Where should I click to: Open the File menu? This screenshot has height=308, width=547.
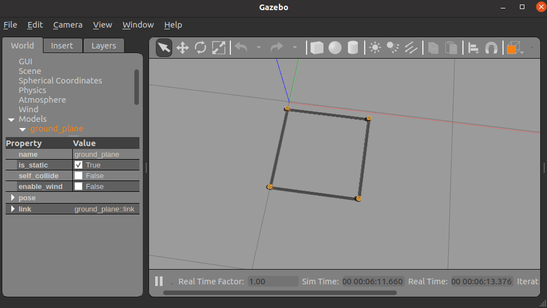tap(10, 25)
